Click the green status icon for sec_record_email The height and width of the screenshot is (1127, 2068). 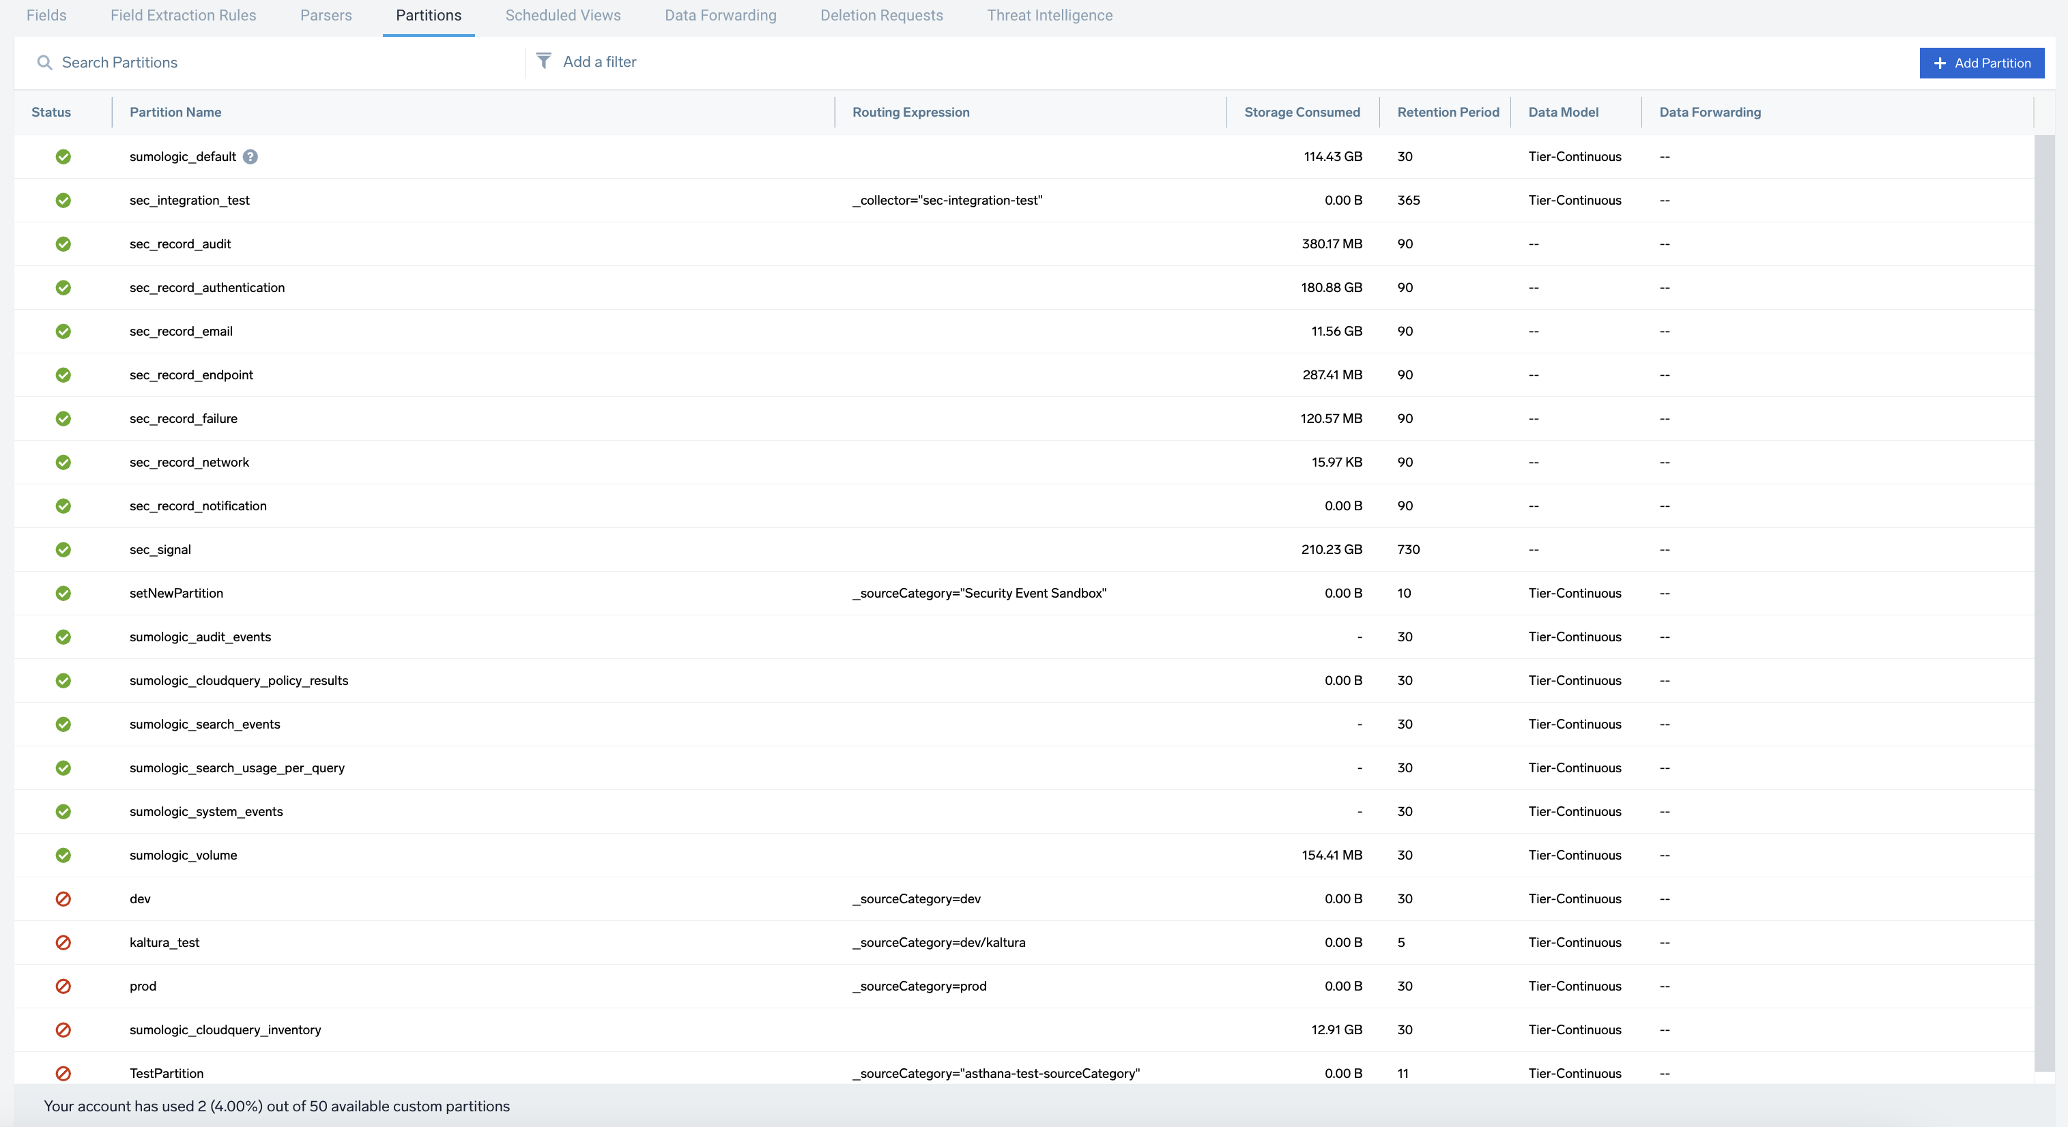[x=63, y=331]
